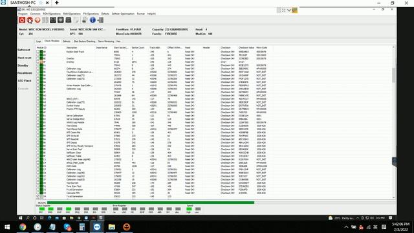The height and width of the screenshot is (233, 414).
Task: Open the ROM Operations menu
Action: click(52, 14)
